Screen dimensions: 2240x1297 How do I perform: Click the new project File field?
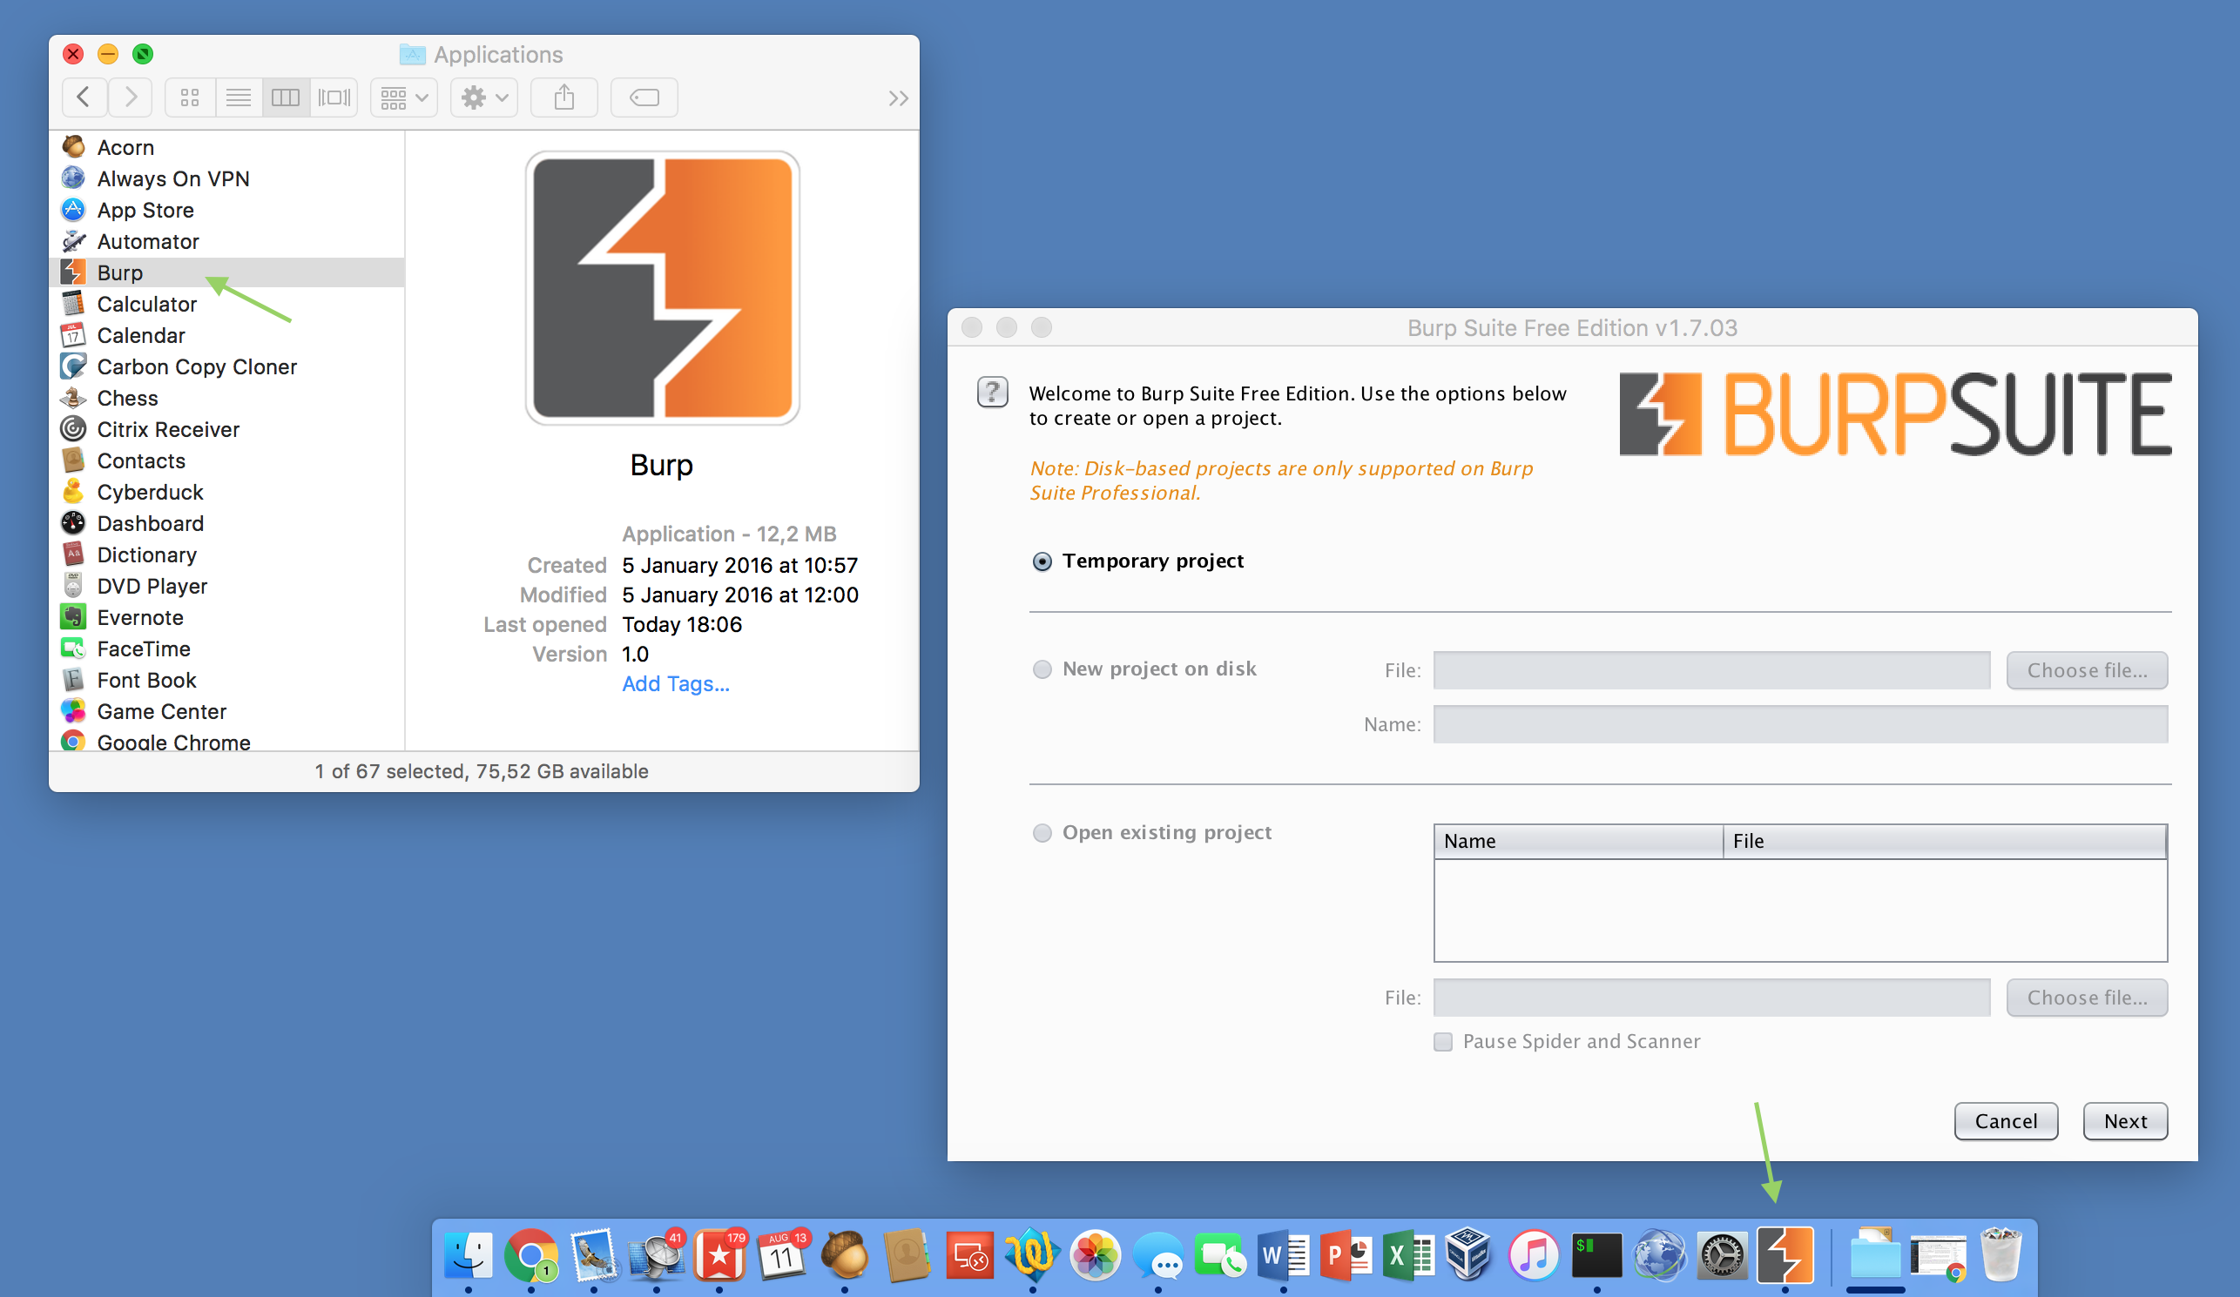click(1711, 669)
